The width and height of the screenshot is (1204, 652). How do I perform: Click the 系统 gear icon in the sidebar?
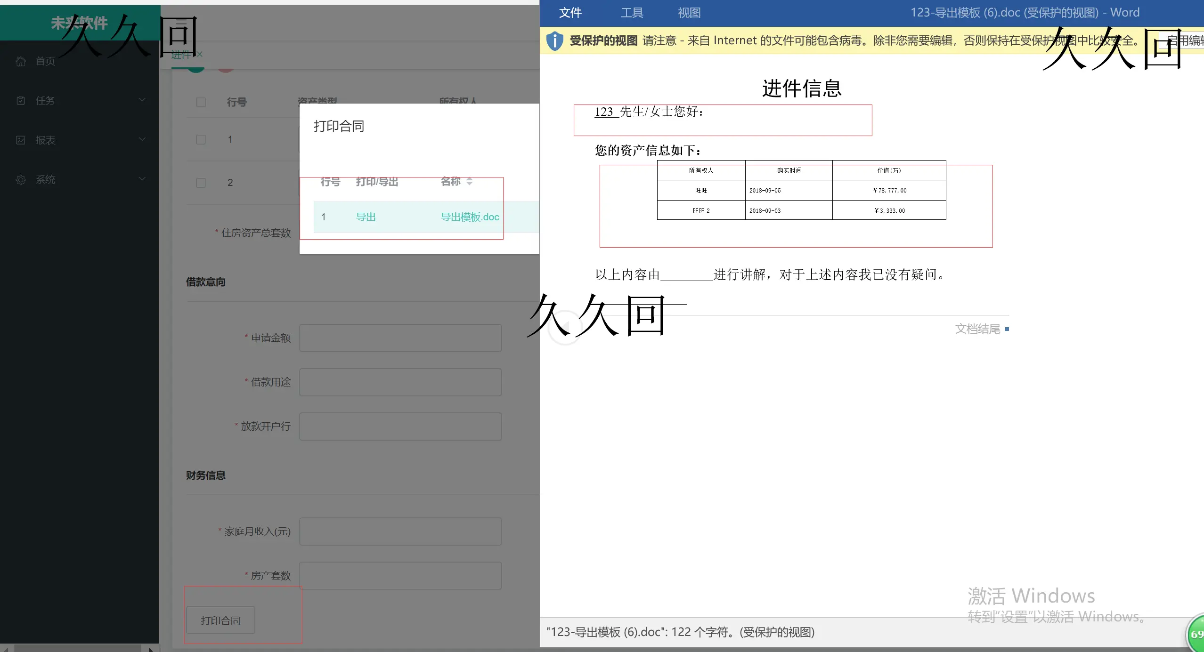pos(20,179)
